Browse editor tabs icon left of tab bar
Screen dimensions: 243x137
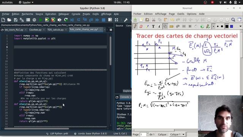coord(2,30)
